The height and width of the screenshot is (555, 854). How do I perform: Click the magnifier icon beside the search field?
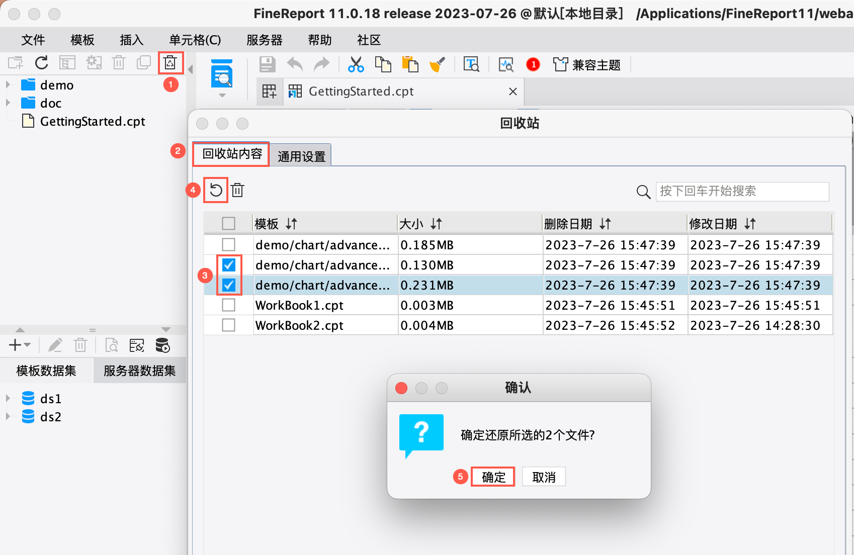tap(643, 192)
